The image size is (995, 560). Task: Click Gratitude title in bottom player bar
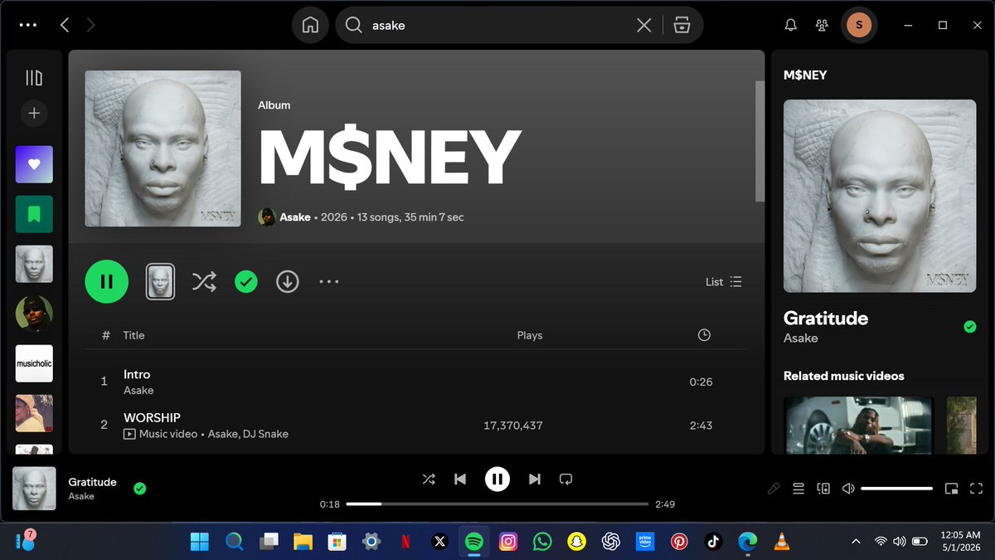tap(92, 482)
